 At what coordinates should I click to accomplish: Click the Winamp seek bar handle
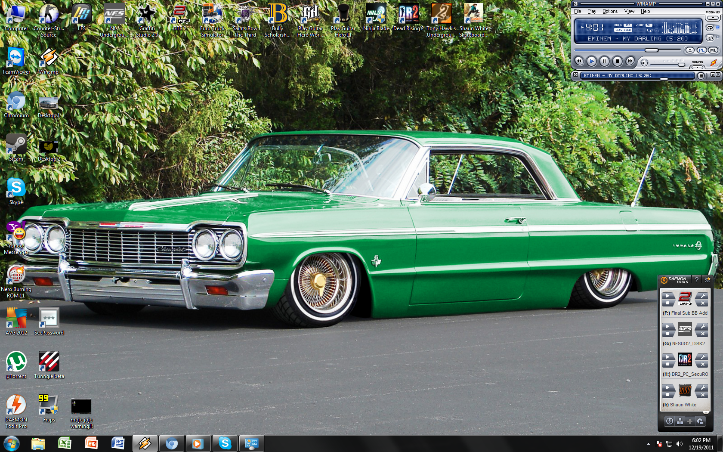[652, 50]
